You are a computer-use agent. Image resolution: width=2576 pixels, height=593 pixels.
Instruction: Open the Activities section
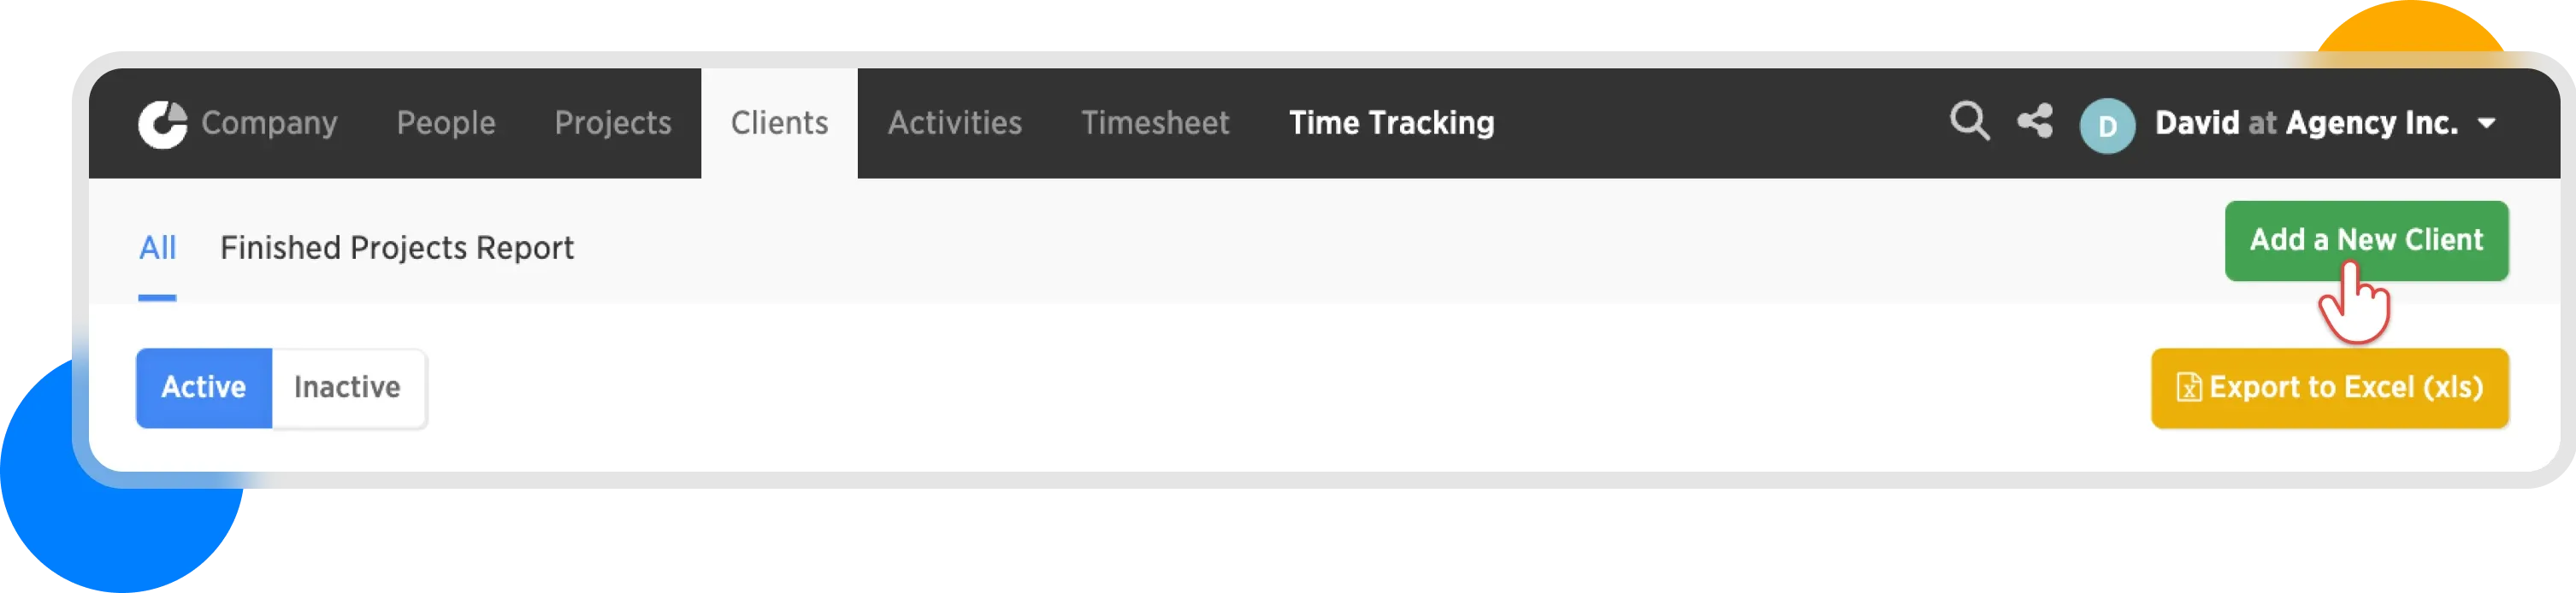pos(954,123)
